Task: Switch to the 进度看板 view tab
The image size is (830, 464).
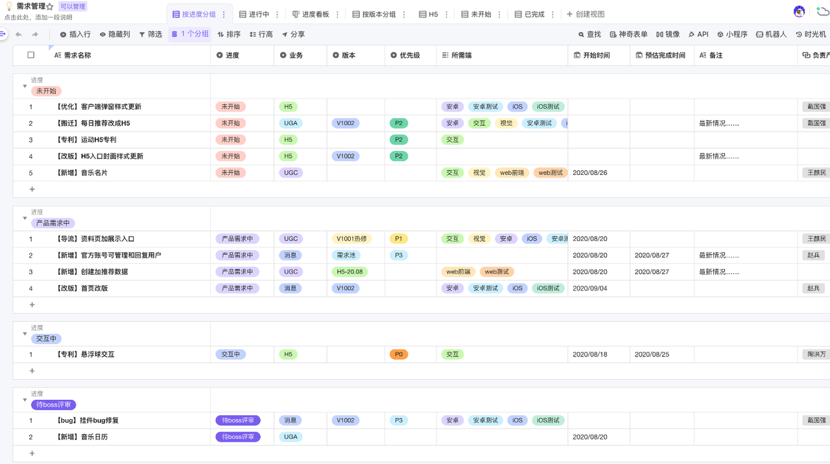Action: 311,14
